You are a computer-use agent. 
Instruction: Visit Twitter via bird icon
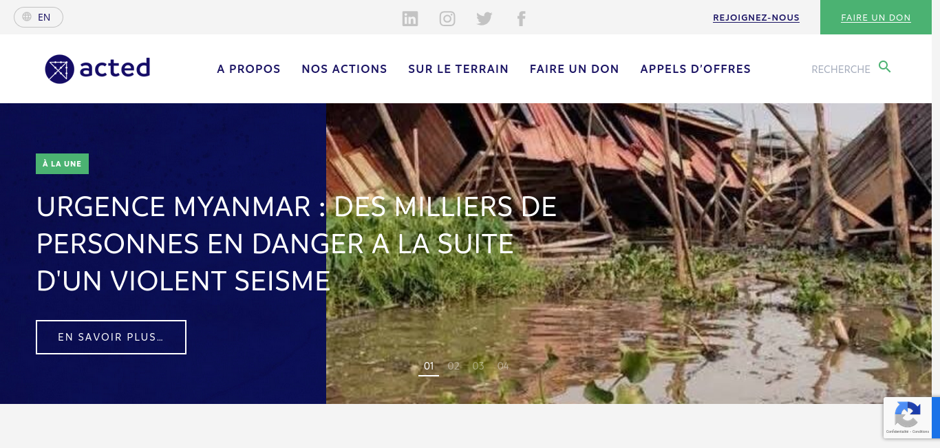pos(484,19)
